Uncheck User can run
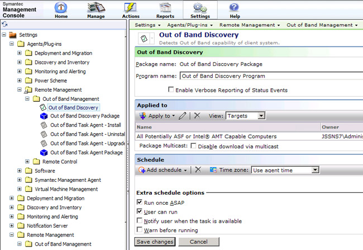 140,211
